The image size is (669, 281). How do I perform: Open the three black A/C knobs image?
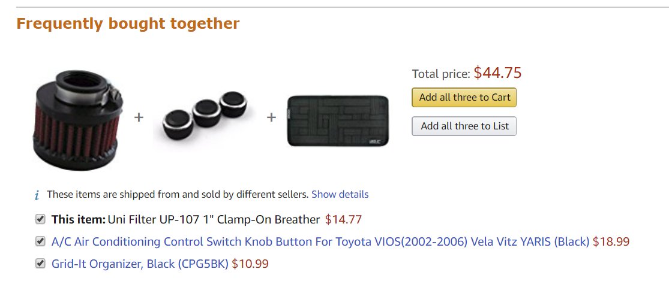[x=205, y=115]
